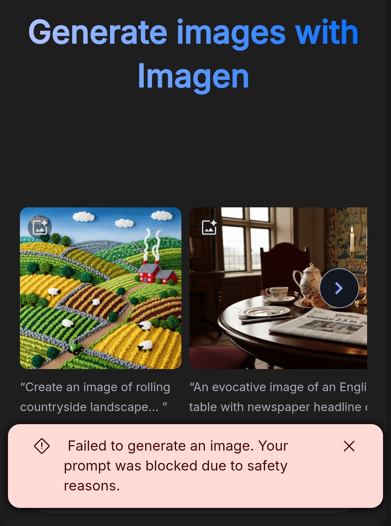The image size is (391, 526).
Task: Click the "Generate images with" heading line
Action: [193, 33]
